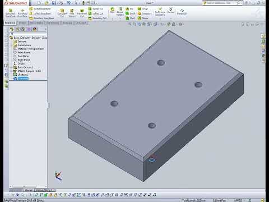269x202 pixels.
Task: Select Right Plane in the tree
Action: 22,60
